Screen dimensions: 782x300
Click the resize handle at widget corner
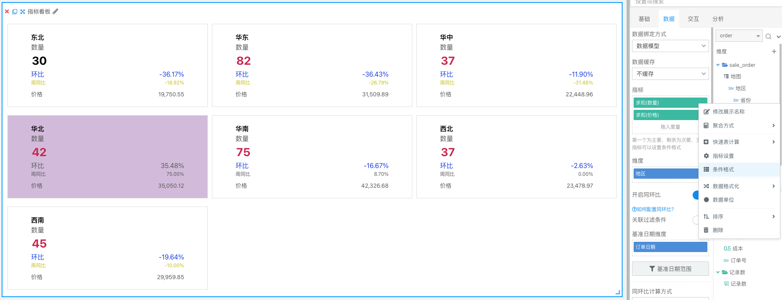(x=618, y=292)
